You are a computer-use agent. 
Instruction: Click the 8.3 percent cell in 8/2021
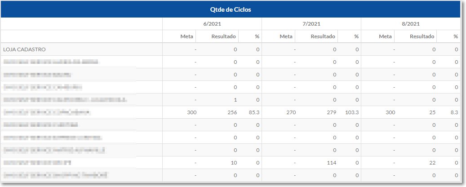click(454, 112)
